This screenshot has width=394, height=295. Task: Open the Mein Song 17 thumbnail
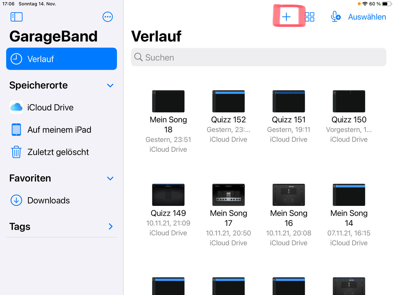[228, 195]
